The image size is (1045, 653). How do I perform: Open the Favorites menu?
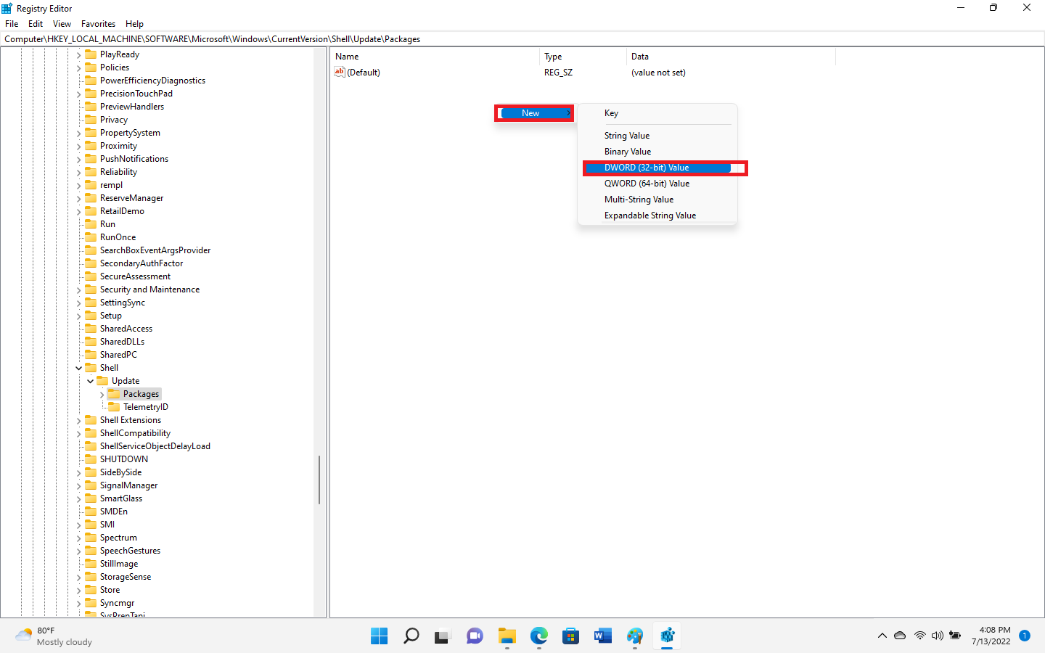point(98,24)
